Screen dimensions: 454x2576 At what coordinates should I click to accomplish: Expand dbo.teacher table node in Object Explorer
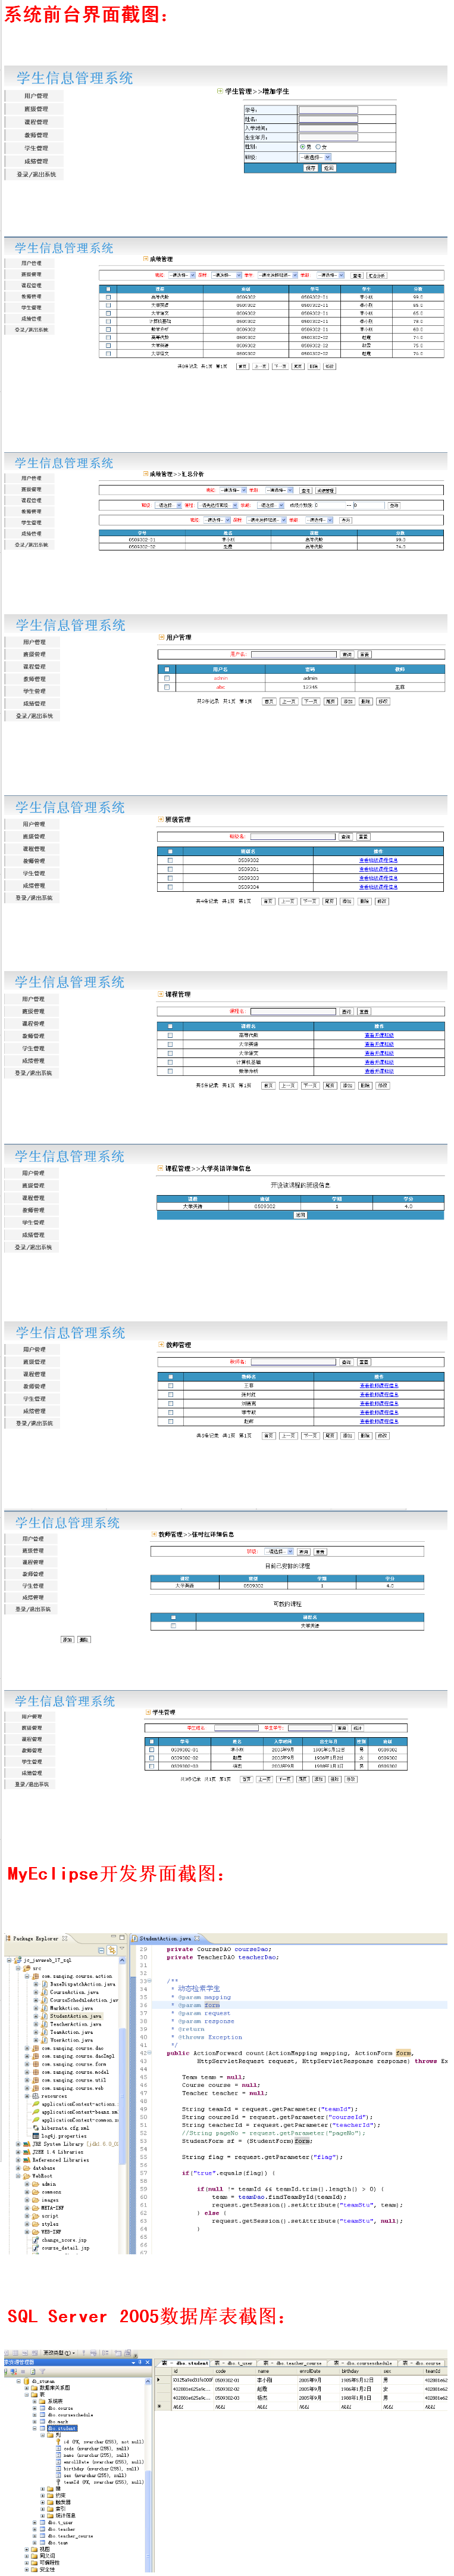coord(34,2529)
